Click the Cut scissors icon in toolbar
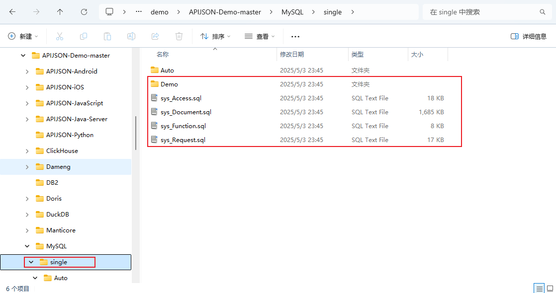This screenshot has height=293, width=556. pyautogui.click(x=60, y=36)
